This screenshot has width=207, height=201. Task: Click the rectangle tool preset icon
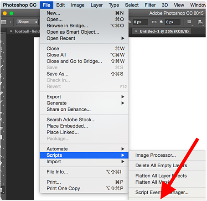(x=4, y=22)
